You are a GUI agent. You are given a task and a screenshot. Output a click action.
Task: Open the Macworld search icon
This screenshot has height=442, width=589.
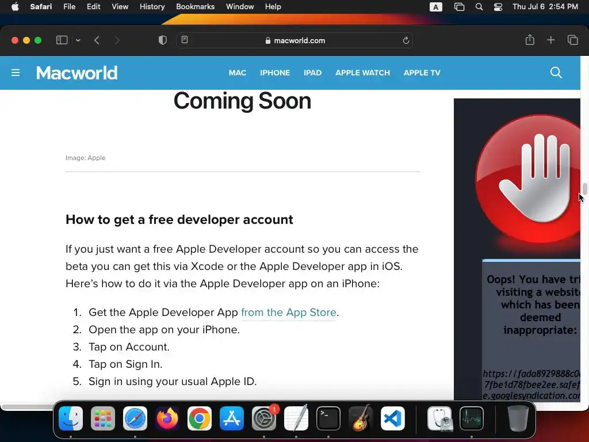click(556, 73)
